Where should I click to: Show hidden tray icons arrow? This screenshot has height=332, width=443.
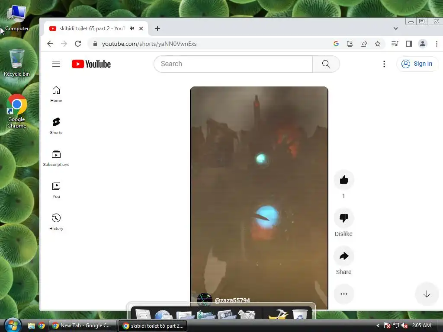tap(378, 326)
